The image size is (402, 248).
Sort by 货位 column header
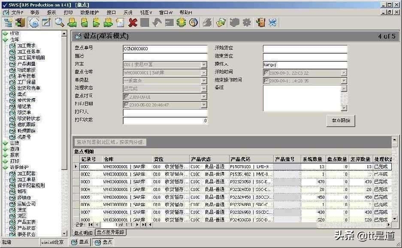coord(170,159)
